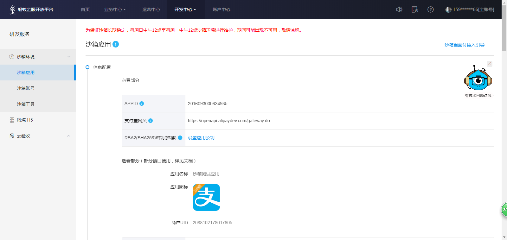Click the info icon next to APPID
The height and width of the screenshot is (240, 507).
click(x=142, y=104)
